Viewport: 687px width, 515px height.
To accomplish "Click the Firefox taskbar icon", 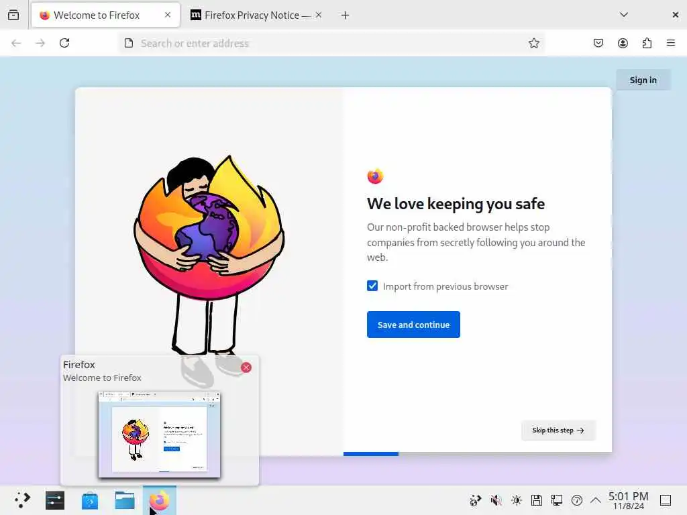I will 160,500.
